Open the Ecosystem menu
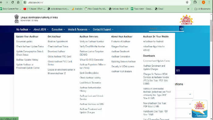Image resolution: width=213 pixels, height=120 pixels. click(58, 29)
